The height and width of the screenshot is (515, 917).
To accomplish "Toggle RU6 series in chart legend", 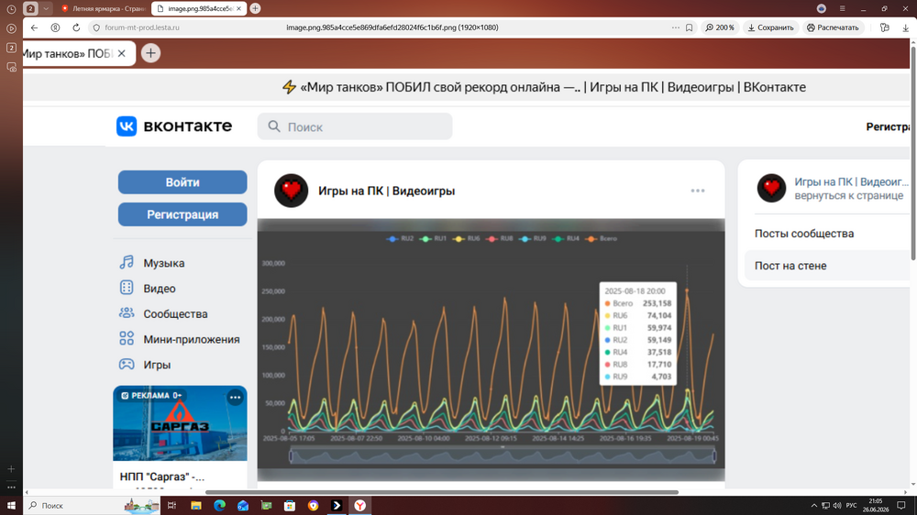I will [467, 238].
